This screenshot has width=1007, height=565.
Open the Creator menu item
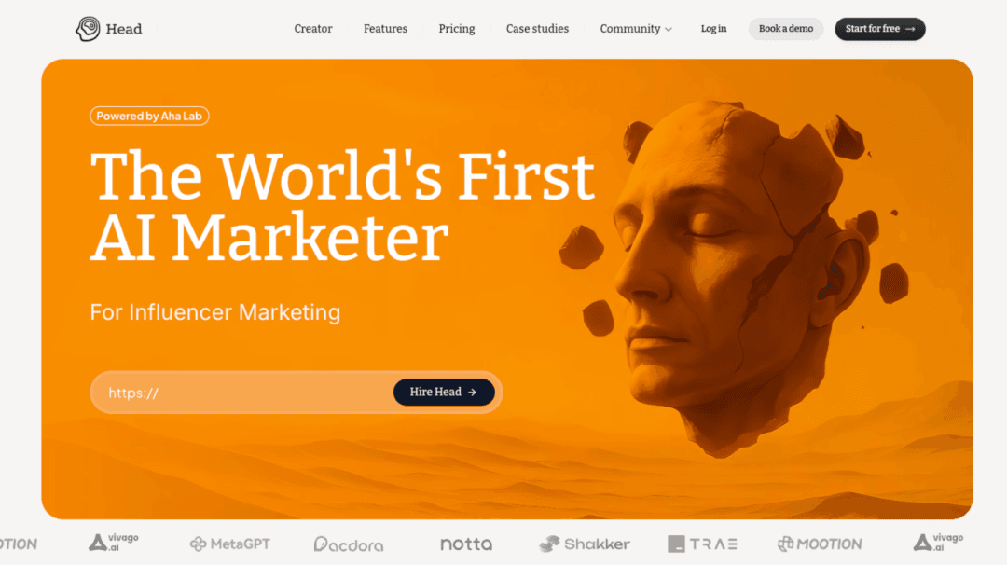[x=313, y=29]
